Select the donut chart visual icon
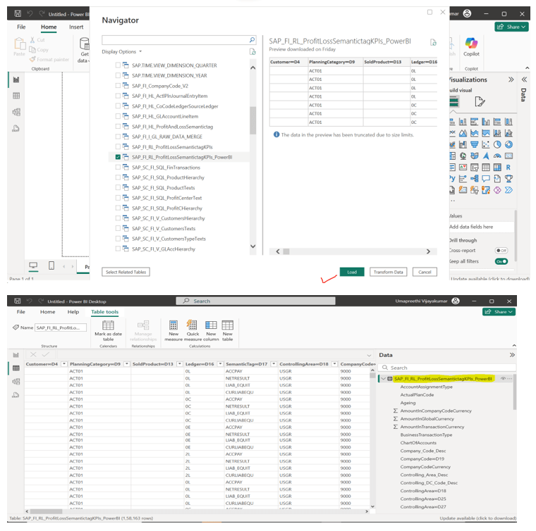 coord(508,144)
